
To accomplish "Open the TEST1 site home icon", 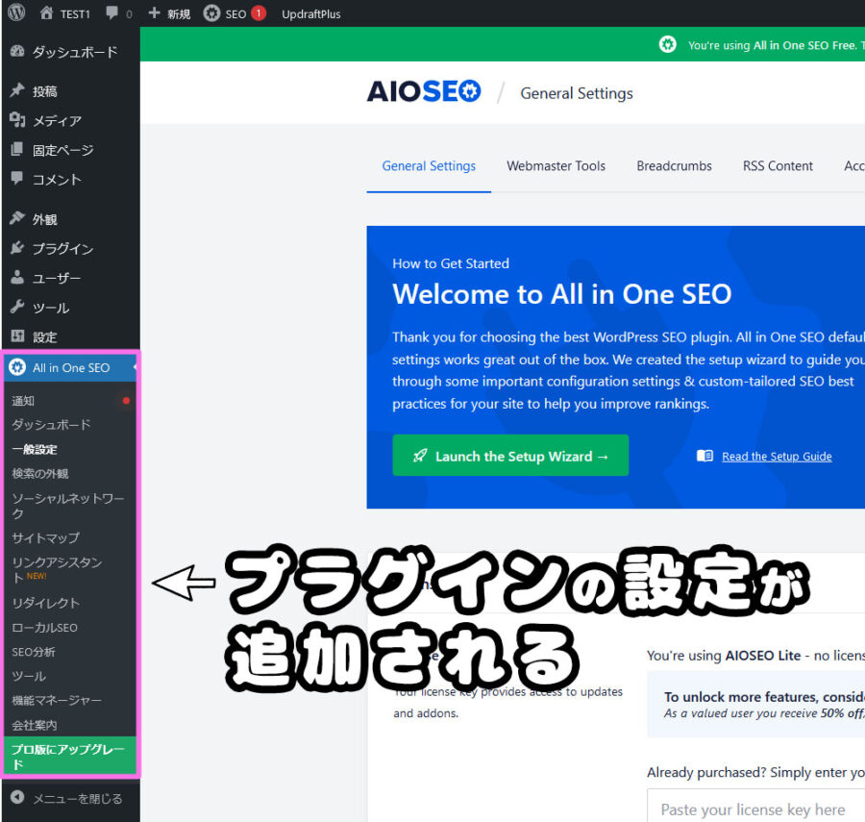I will (x=47, y=13).
